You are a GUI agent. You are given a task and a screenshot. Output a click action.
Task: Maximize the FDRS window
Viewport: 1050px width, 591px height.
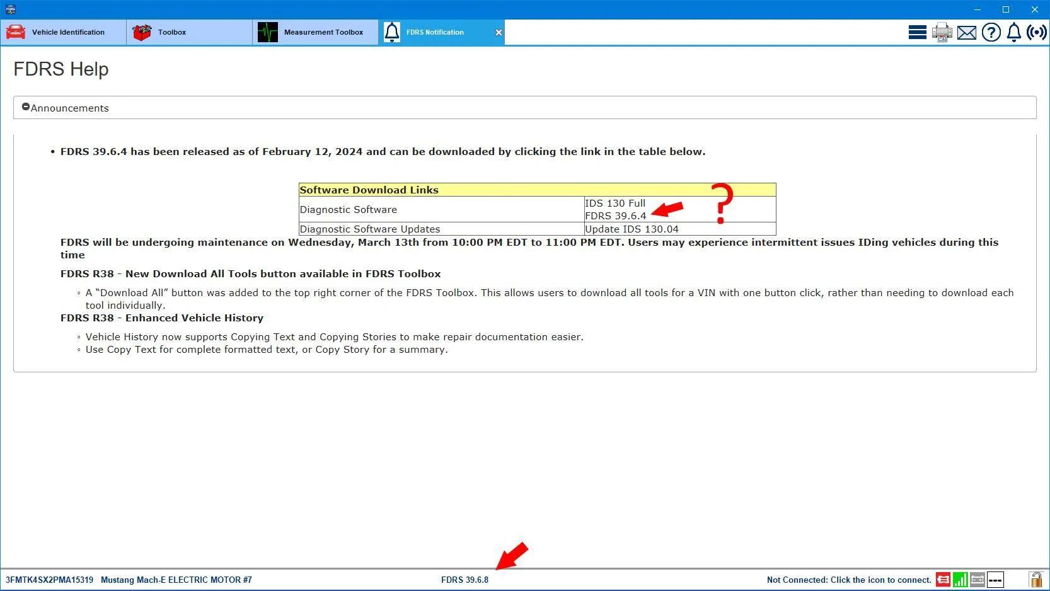[1006, 9]
